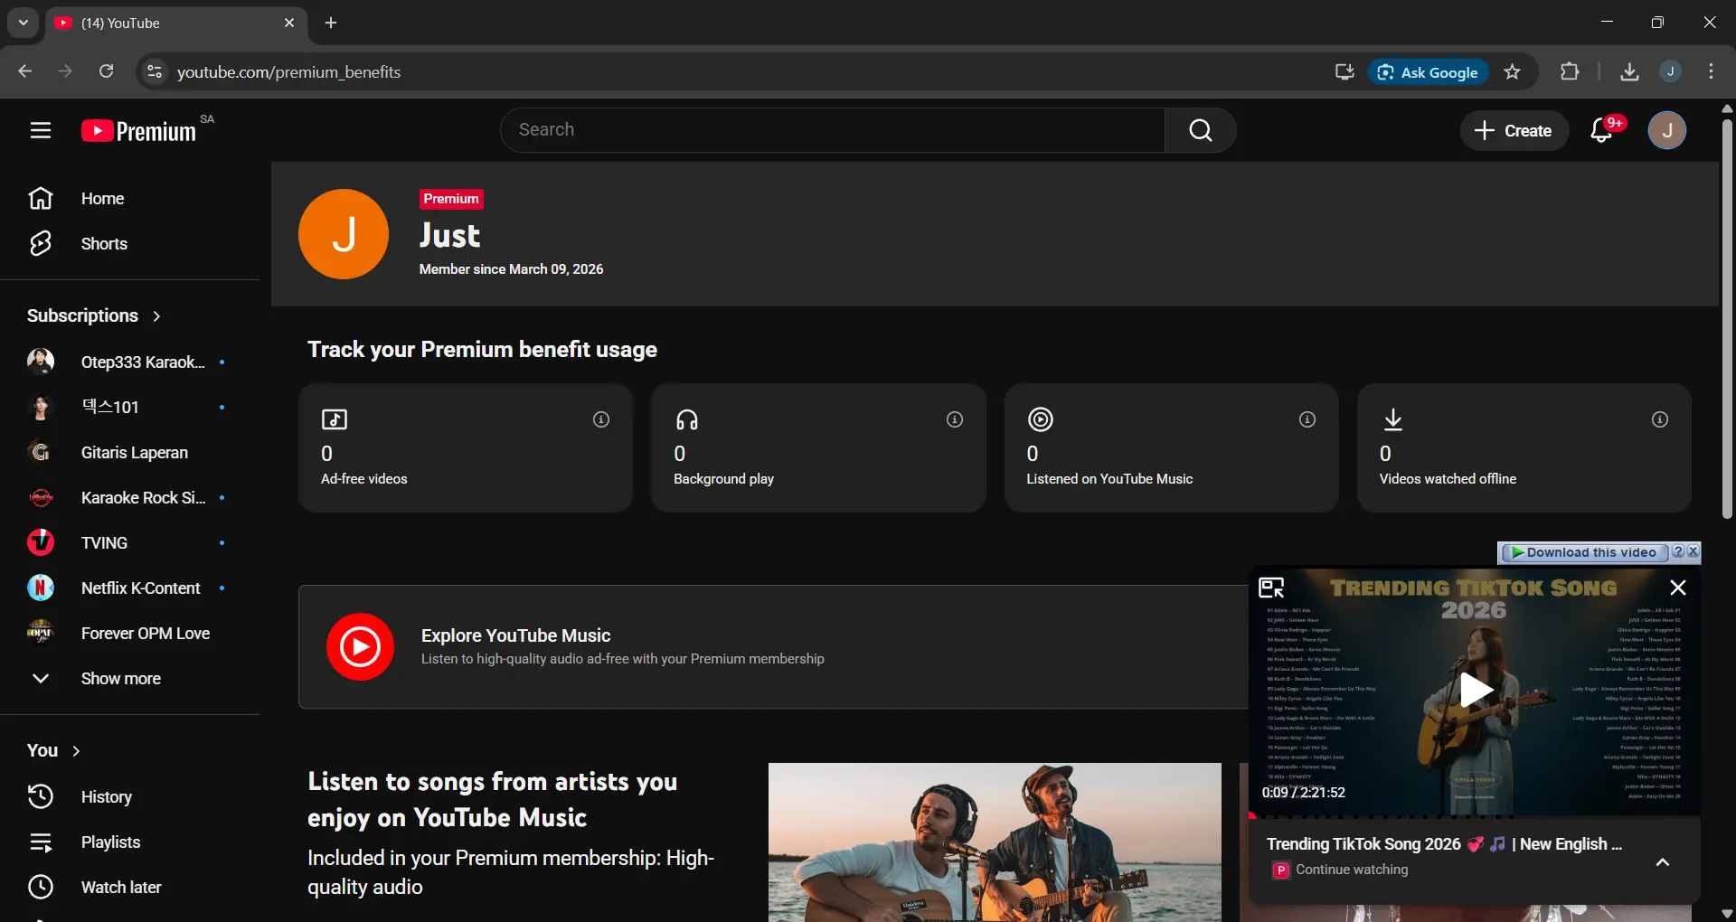
Task: Click the Create button
Action: tap(1514, 131)
